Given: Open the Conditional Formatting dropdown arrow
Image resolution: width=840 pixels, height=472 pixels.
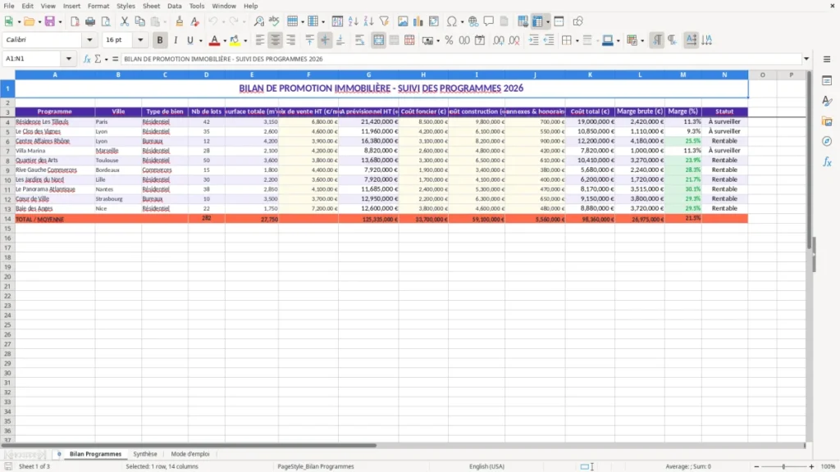Looking at the screenshot, I should pyautogui.click(x=642, y=41).
